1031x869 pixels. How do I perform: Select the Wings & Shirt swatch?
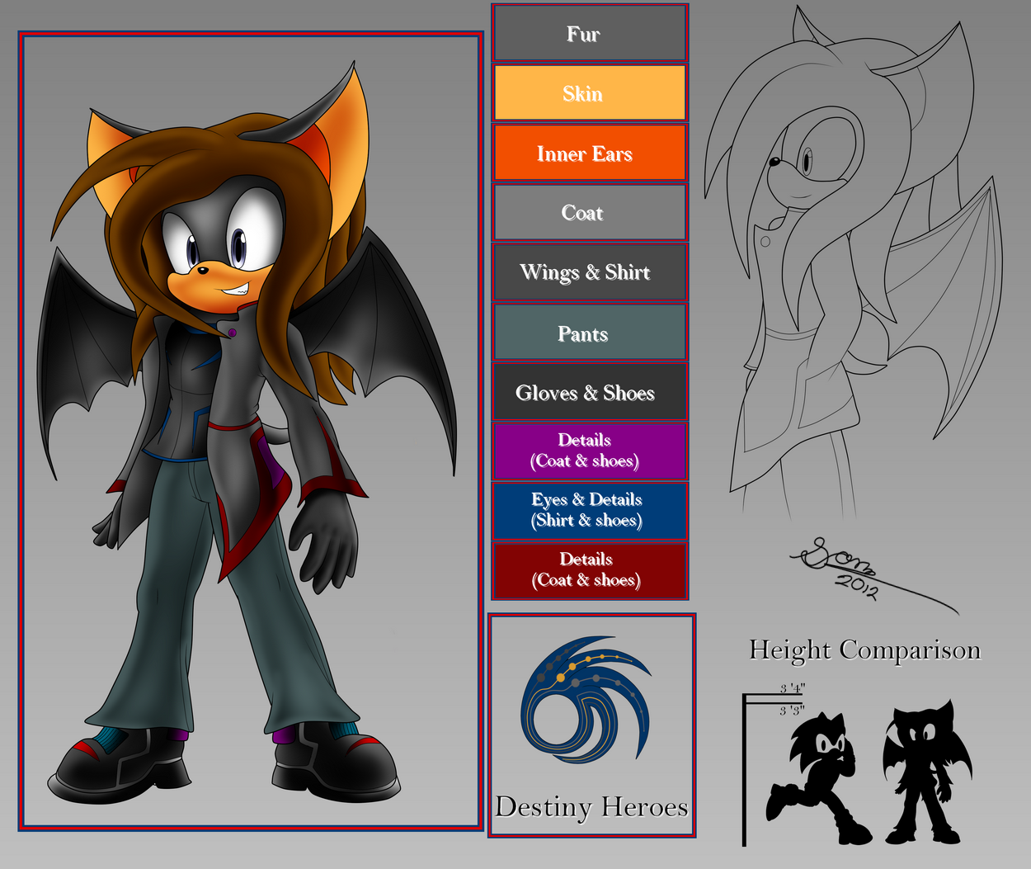[590, 272]
